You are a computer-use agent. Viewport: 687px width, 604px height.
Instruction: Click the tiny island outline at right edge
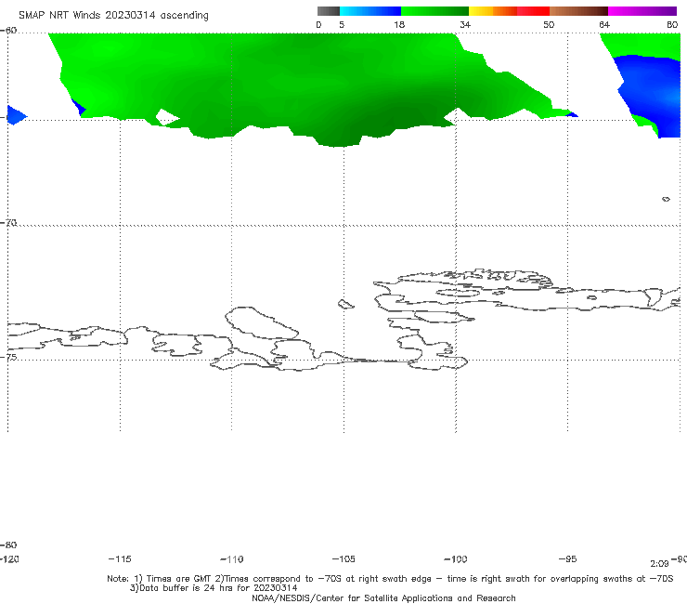666,199
